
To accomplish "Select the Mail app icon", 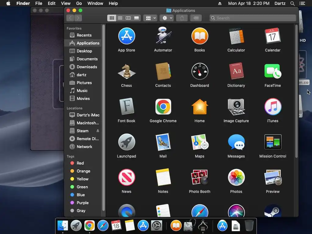I will [x=163, y=142].
